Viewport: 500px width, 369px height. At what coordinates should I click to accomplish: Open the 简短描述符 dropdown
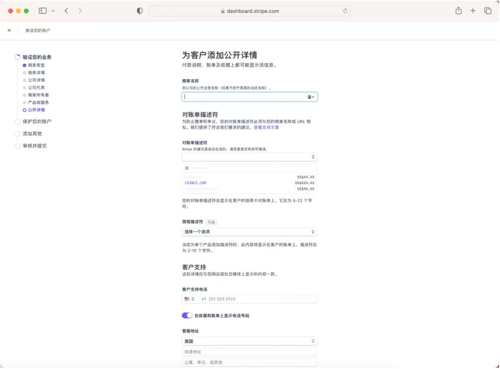(x=250, y=232)
